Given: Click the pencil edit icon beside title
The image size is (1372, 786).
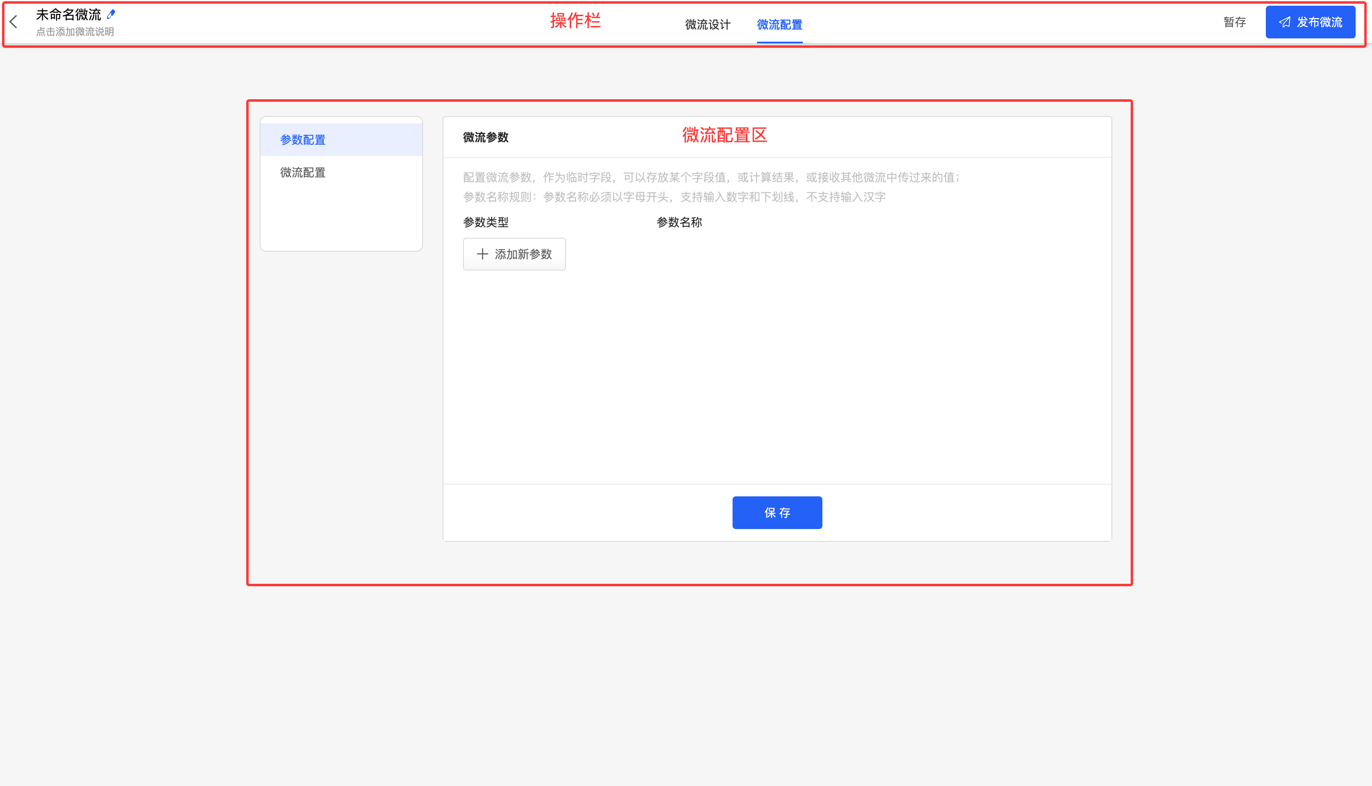Looking at the screenshot, I should point(111,14).
